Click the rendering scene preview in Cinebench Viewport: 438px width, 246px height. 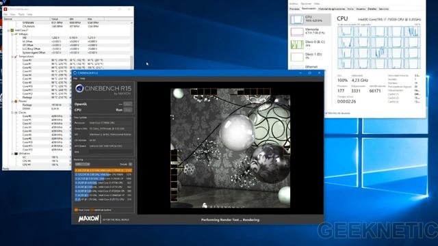pos(230,148)
